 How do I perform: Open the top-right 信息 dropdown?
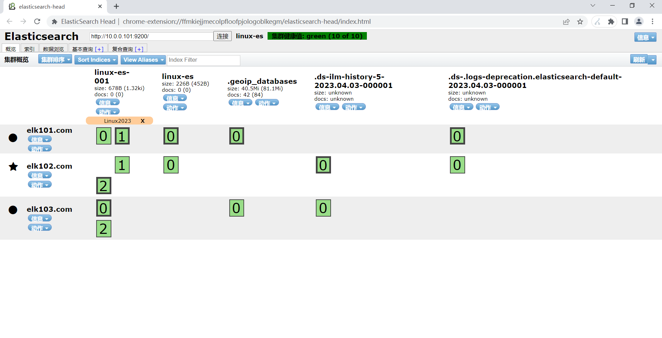tap(645, 37)
